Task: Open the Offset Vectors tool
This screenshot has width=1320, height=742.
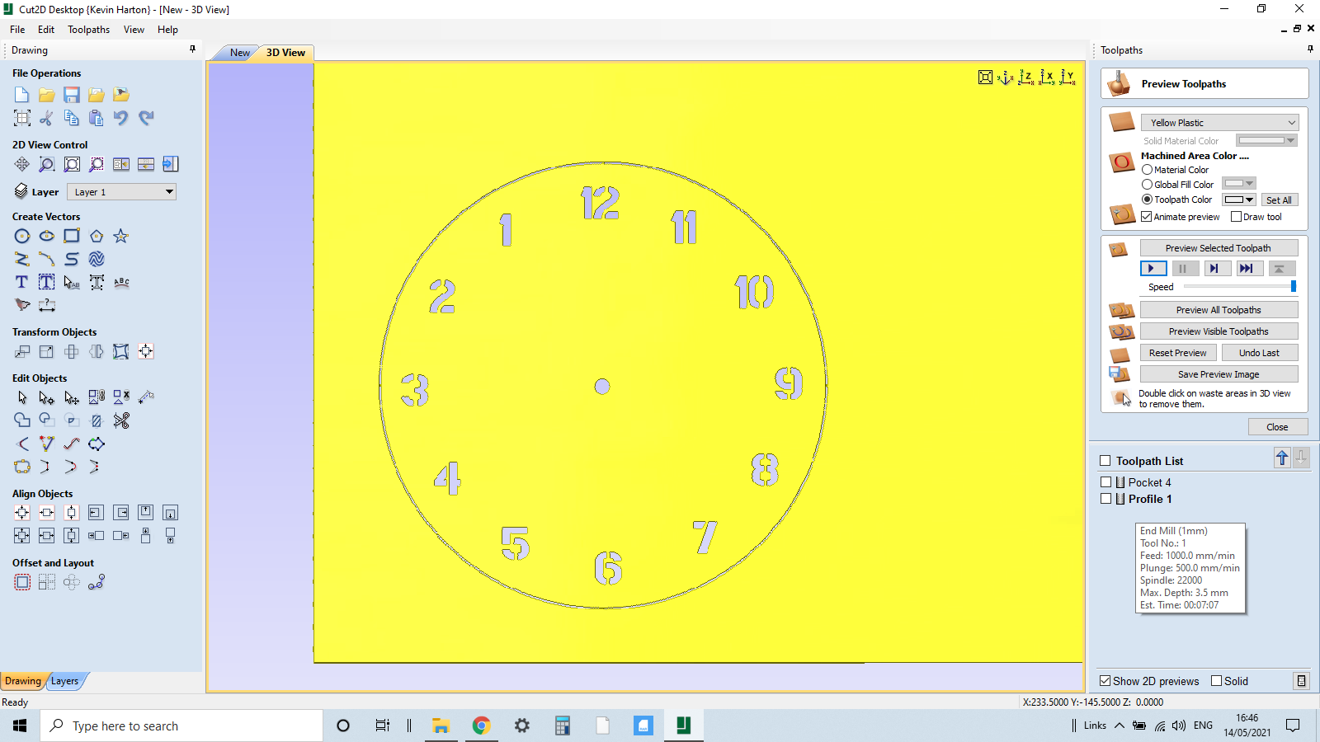Action: (22, 581)
